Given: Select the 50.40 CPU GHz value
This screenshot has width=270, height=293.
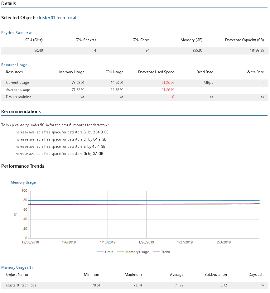Looking at the screenshot, I should [x=38, y=50].
